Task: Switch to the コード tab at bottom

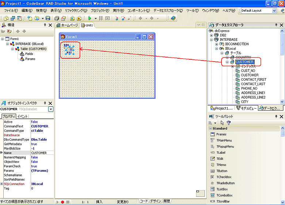Action: pos(144,201)
